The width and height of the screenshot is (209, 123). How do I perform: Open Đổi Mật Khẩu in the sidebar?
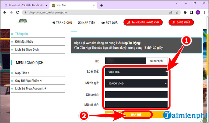[24, 41]
